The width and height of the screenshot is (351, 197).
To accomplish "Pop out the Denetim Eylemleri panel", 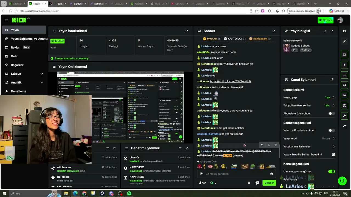I will [187, 148].
